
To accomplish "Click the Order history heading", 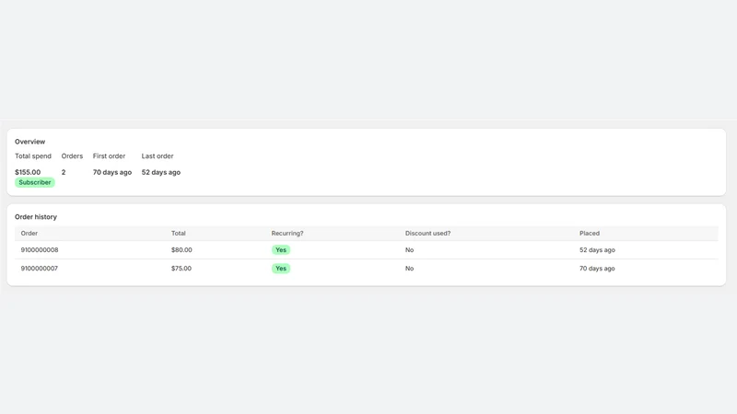I will coord(36,217).
